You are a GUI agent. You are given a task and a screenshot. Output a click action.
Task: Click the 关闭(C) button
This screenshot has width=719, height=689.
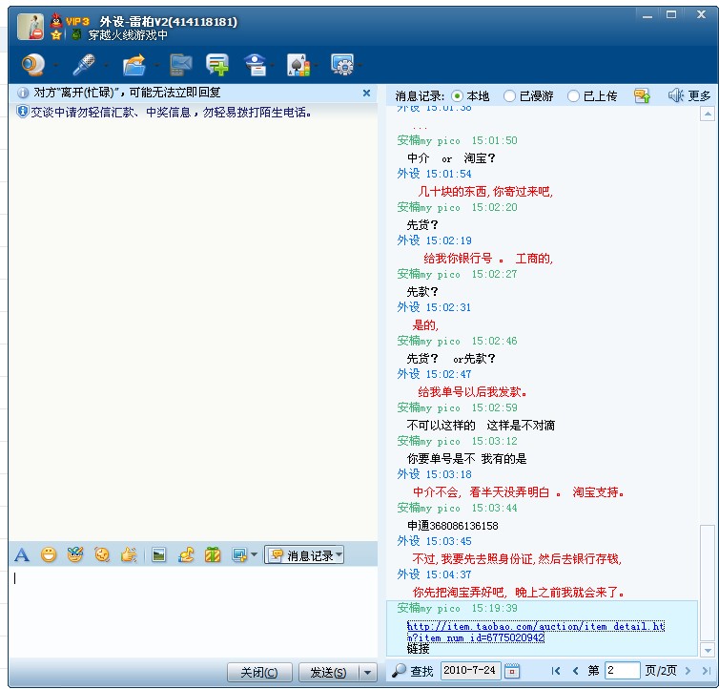(x=259, y=673)
